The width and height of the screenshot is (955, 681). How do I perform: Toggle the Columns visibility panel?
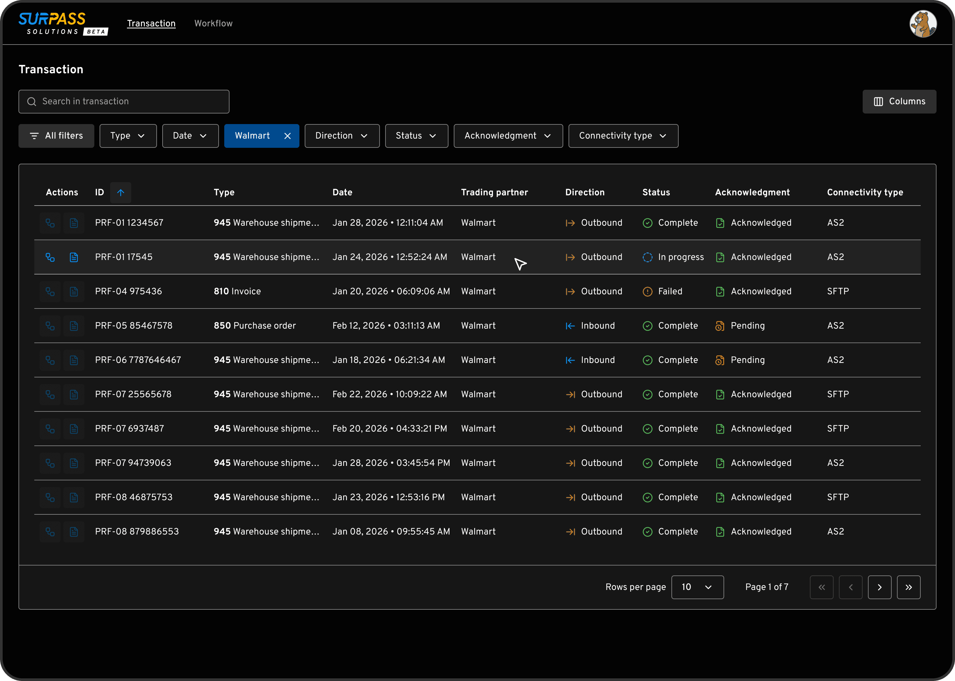pos(899,102)
